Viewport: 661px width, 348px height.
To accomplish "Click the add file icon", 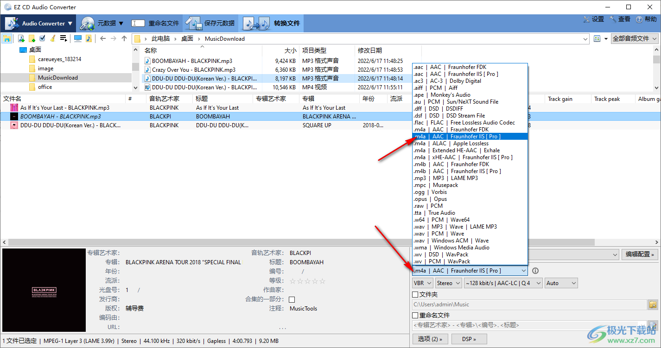I will click(x=21, y=38).
